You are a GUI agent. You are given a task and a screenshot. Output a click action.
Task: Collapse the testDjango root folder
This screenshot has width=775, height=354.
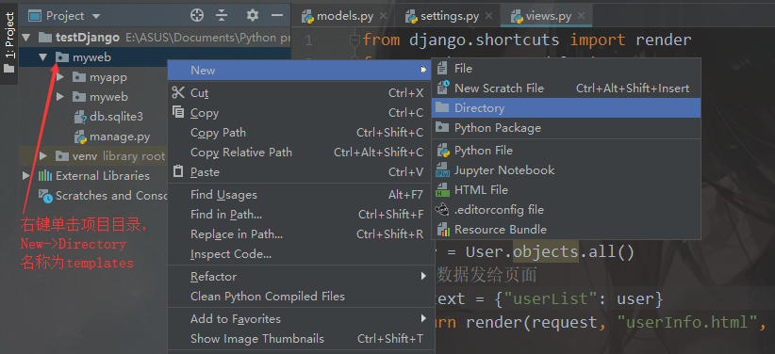[x=26, y=38]
